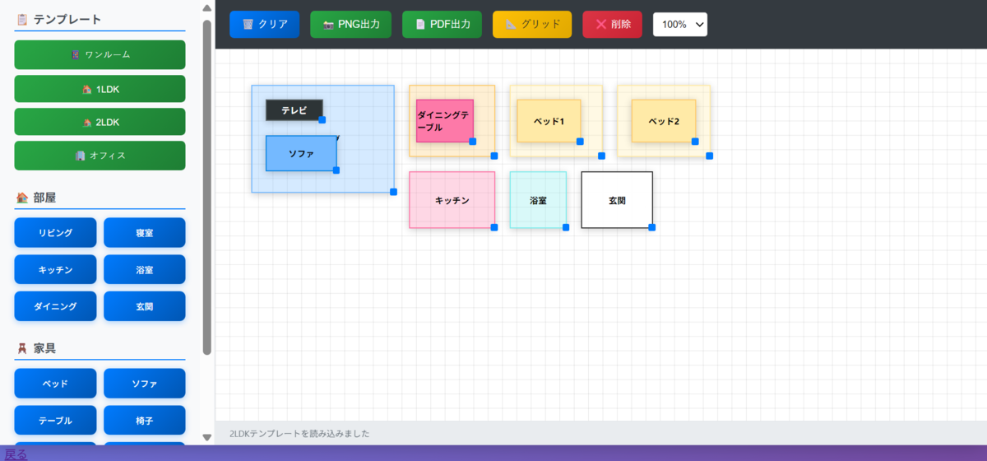The width and height of the screenshot is (987, 461).
Task: Select the blue ソファ item on canvas
Action: click(x=301, y=153)
